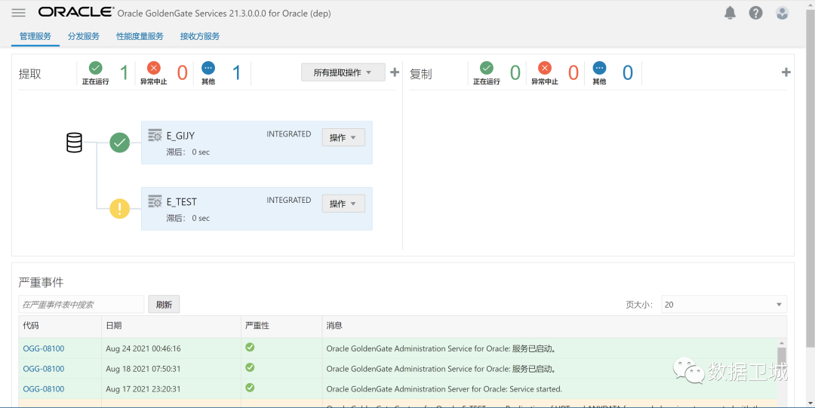The image size is (815, 408).
Task: Click the database cylinder icon
Action: 74,143
